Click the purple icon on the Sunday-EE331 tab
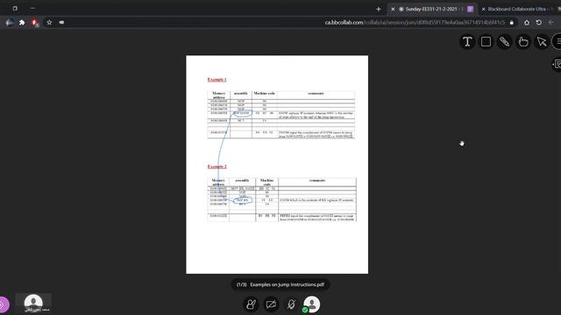 [470, 9]
